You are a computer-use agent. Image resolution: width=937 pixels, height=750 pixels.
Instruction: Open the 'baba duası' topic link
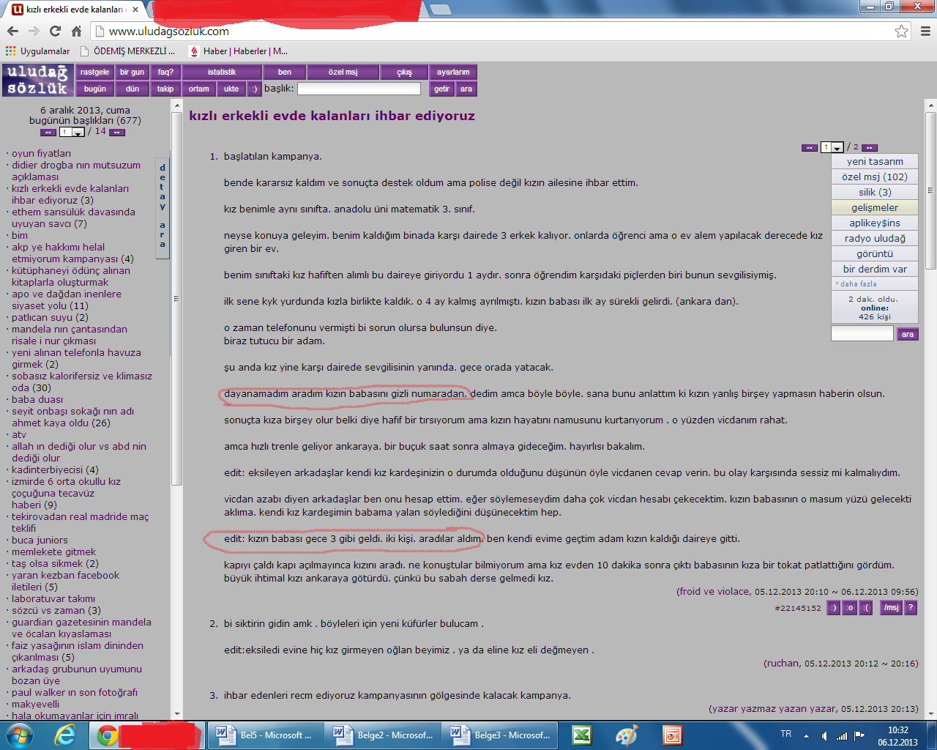pyautogui.click(x=37, y=399)
